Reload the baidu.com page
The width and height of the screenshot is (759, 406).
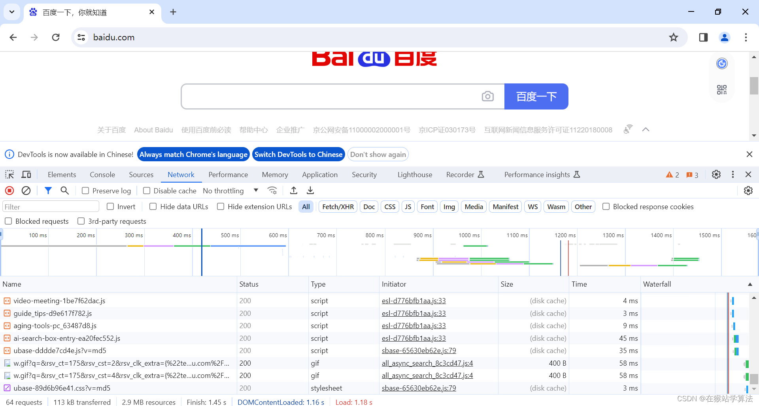click(x=56, y=38)
